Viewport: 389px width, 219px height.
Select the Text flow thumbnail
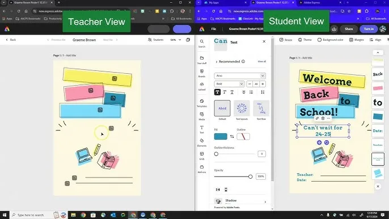tap(261, 108)
